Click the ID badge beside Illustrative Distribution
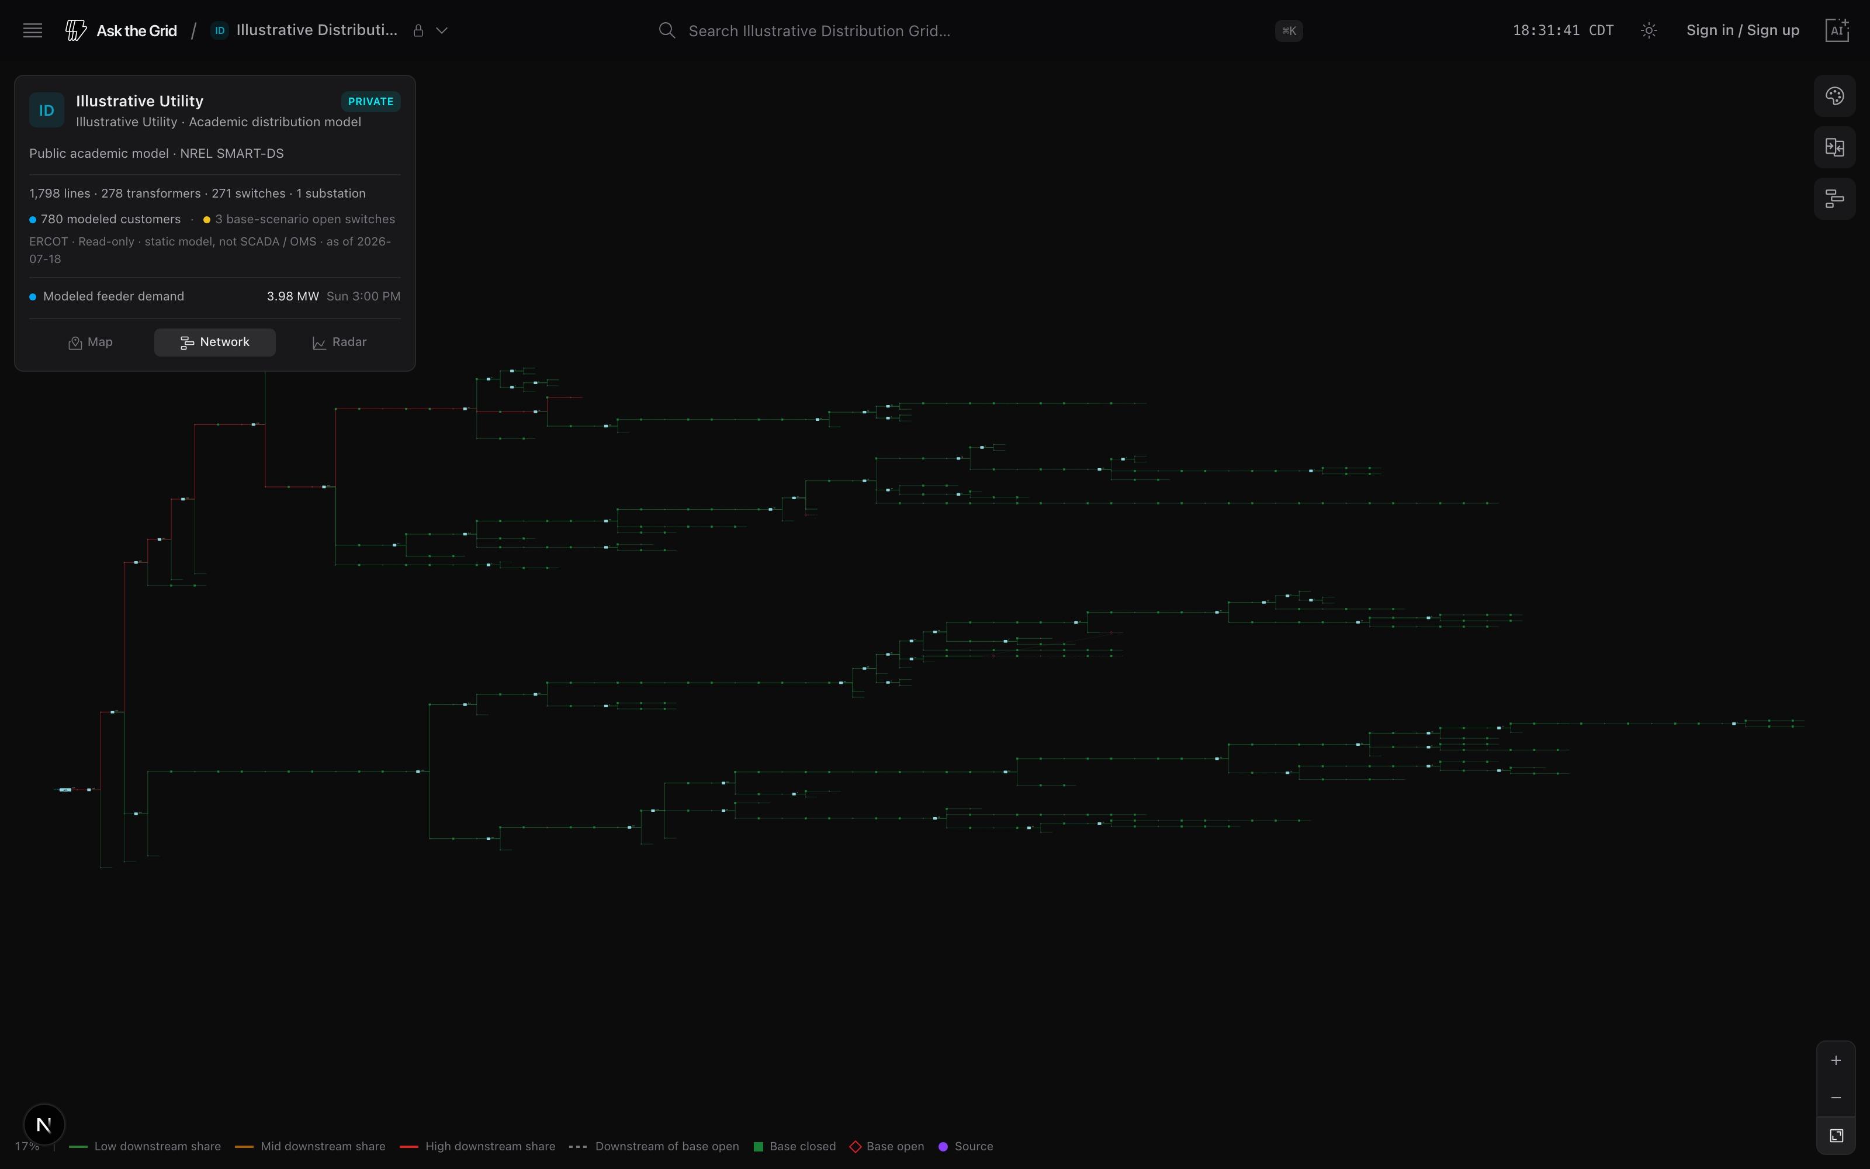Screen dimensions: 1870x1169 (x=220, y=30)
